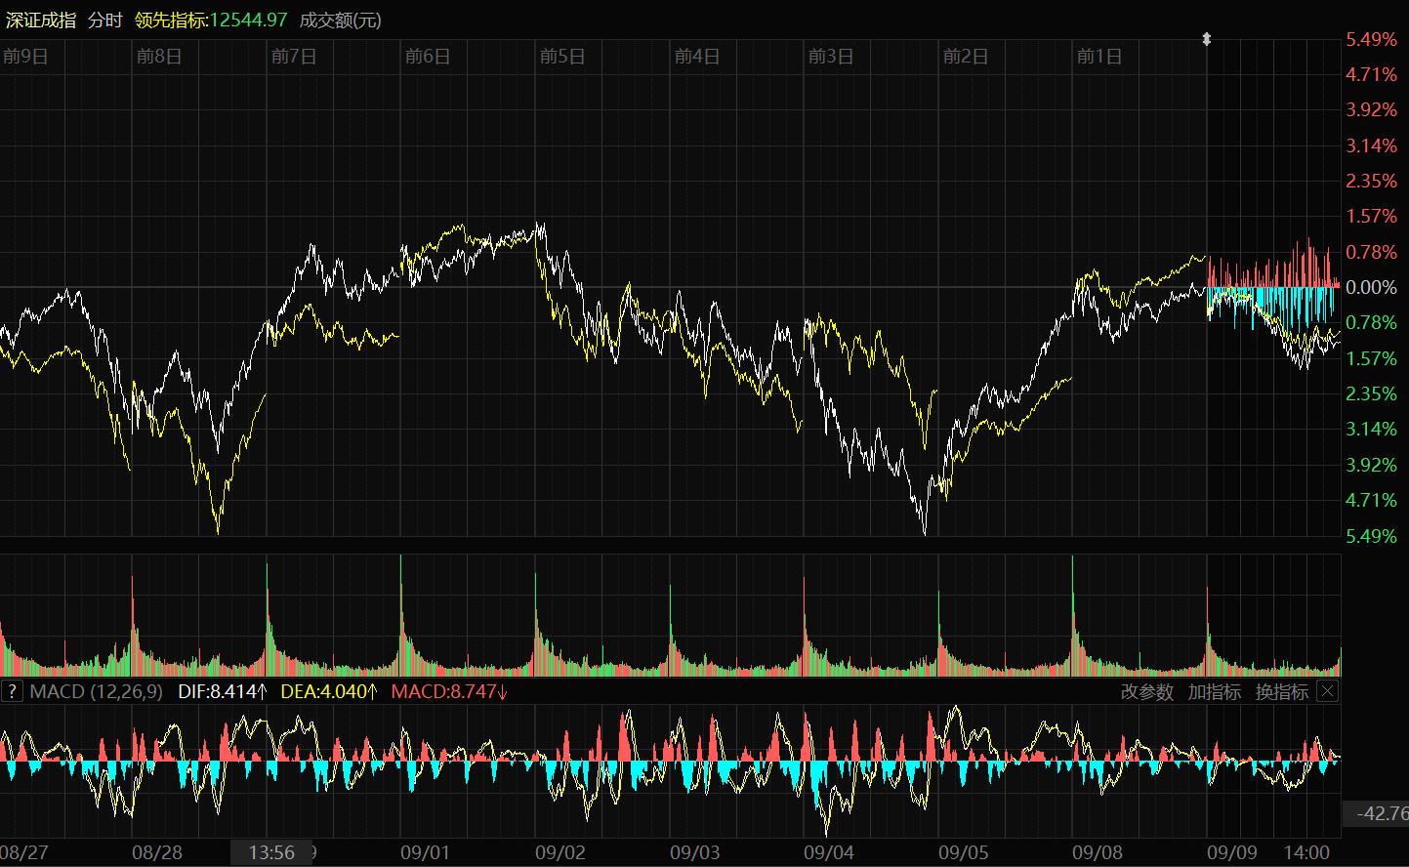
Task: Click the yellow DEA value readout
Action: [x=328, y=692]
